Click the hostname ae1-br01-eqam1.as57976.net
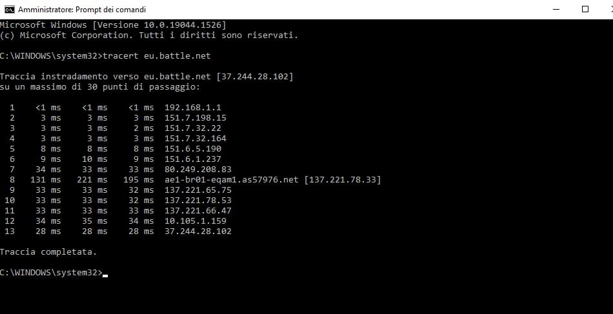Viewport: 613px width, 314px height. click(232, 180)
